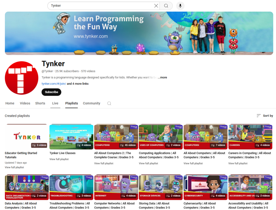Click the Cybersecurity playlist title
The image size is (276, 210).
(x=200, y=205)
